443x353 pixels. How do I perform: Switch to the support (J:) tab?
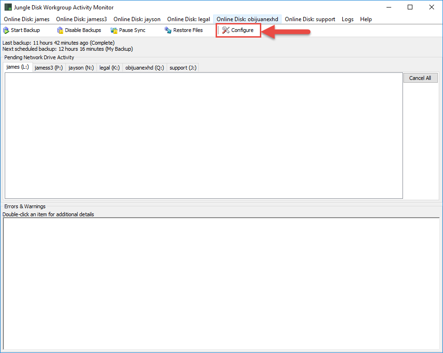pyautogui.click(x=183, y=68)
